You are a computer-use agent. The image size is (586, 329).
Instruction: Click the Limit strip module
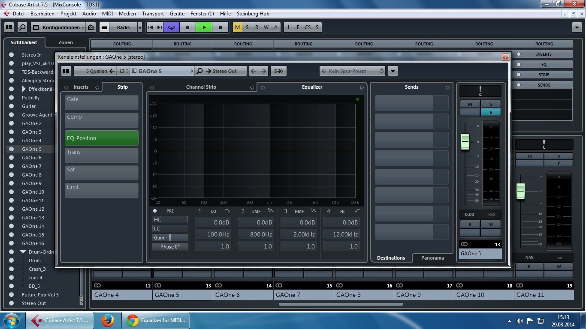[102, 191]
